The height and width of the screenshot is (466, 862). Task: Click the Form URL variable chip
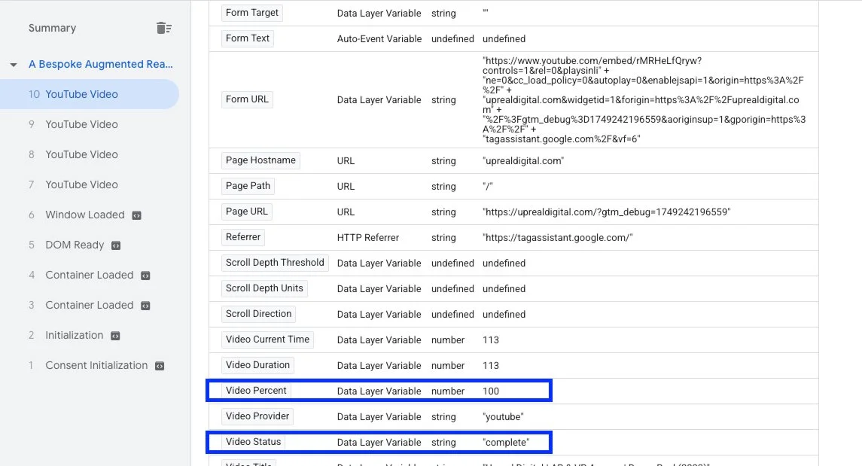pos(247,99)
